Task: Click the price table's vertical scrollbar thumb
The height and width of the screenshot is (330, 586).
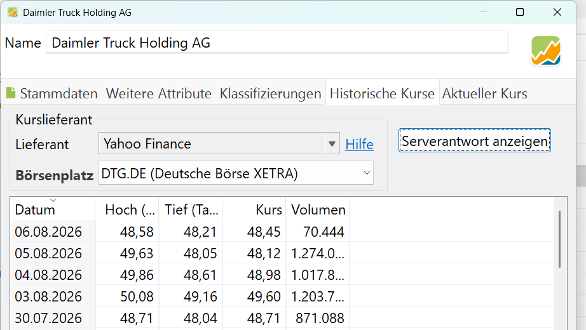Action: 559,239
